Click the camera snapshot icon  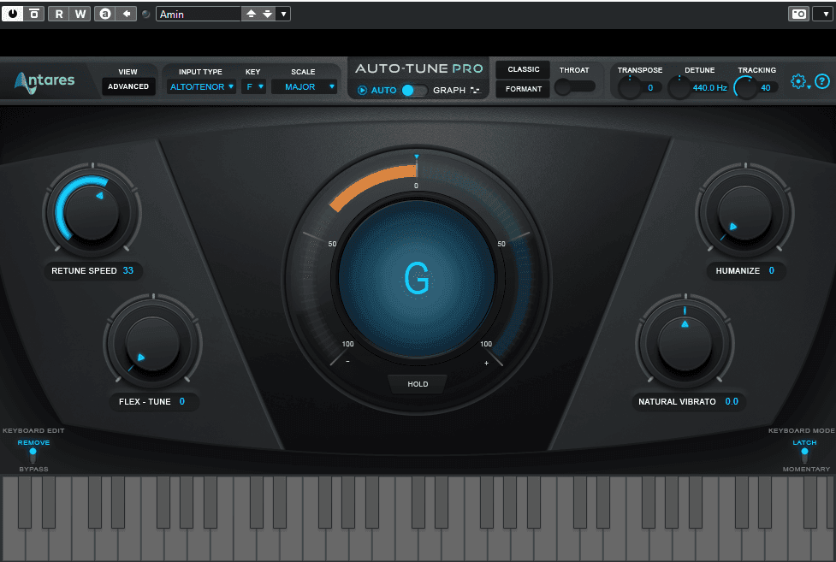[x=798, y=14]
